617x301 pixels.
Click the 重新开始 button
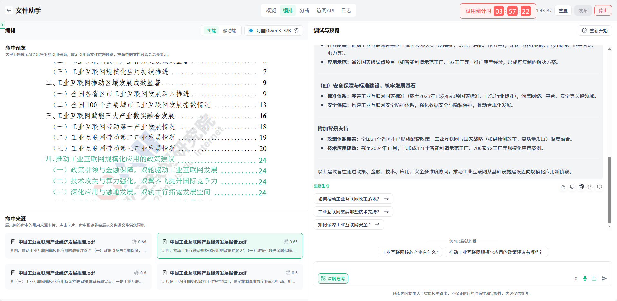pyautogui.click(x=595, y=31)
